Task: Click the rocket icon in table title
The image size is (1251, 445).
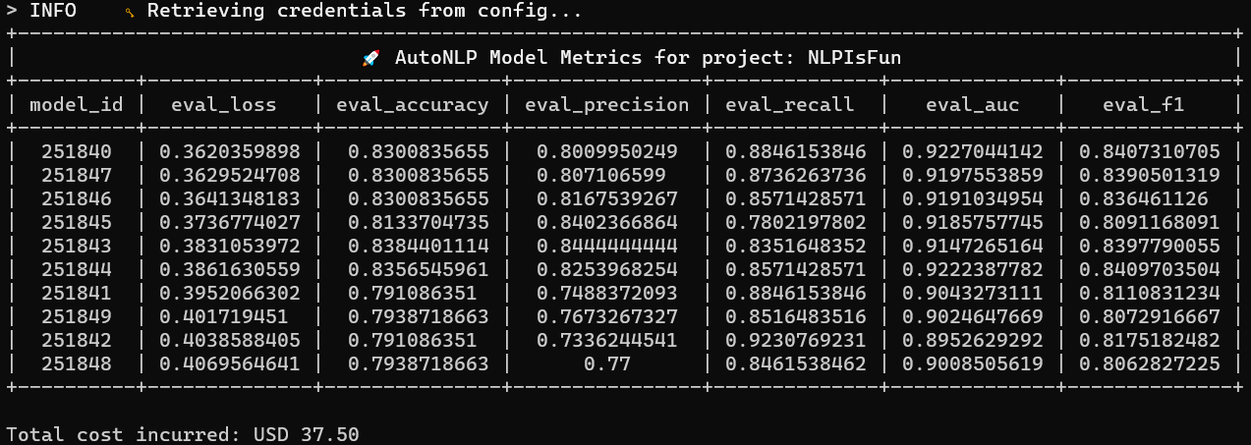Action: click(x=370, y=58)
